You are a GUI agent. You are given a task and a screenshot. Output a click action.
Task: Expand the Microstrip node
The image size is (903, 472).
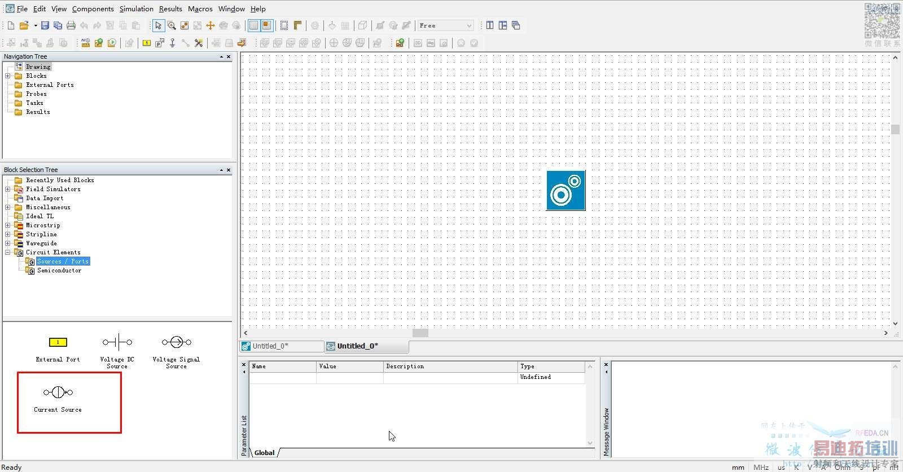[8, 225]
